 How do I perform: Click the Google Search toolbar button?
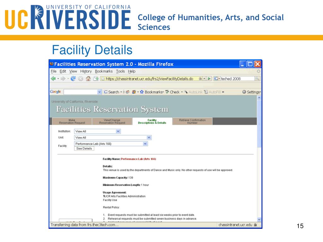111,92
